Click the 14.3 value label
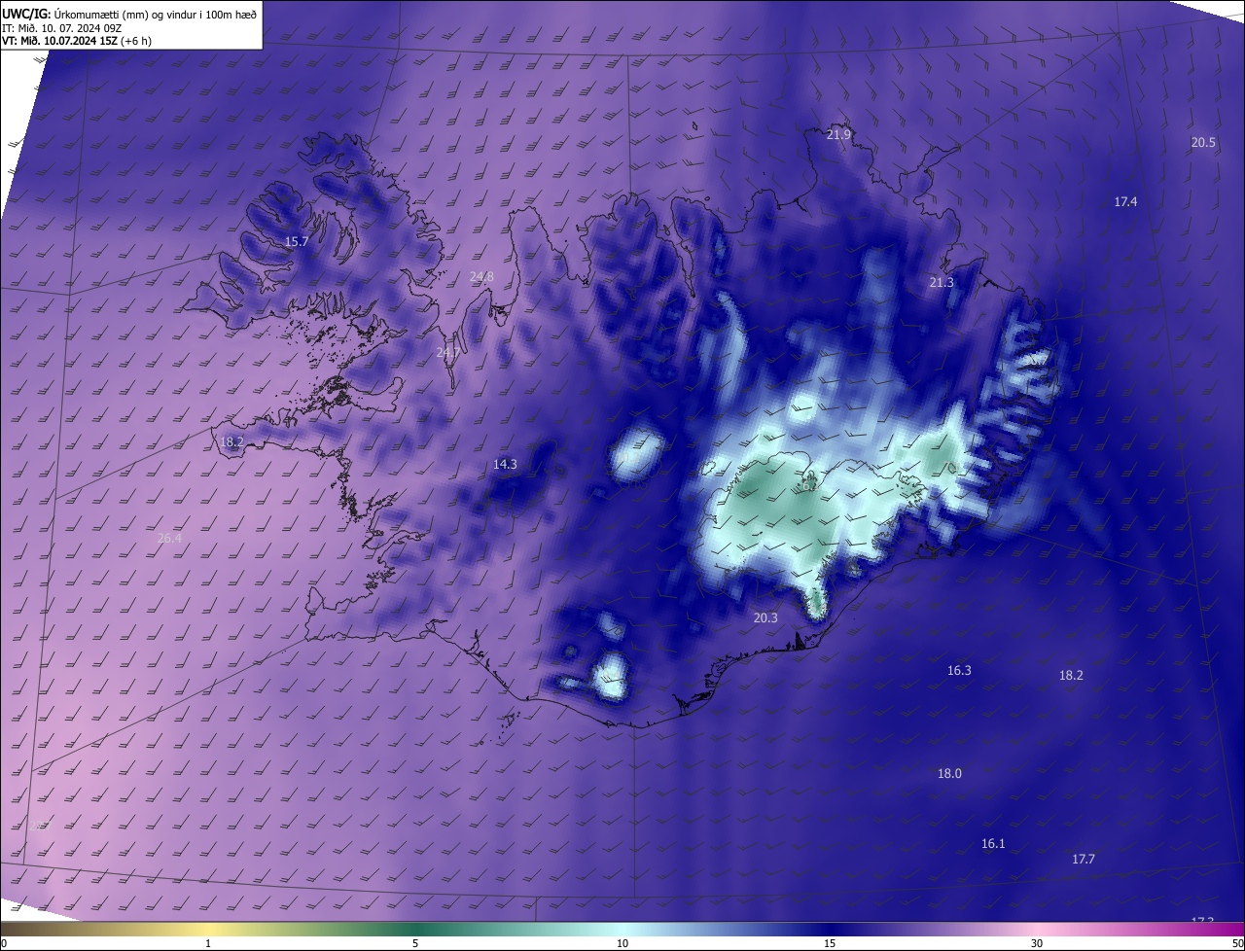The width and height of the screenshot is (1245, 951). click(x=505, y=464)
